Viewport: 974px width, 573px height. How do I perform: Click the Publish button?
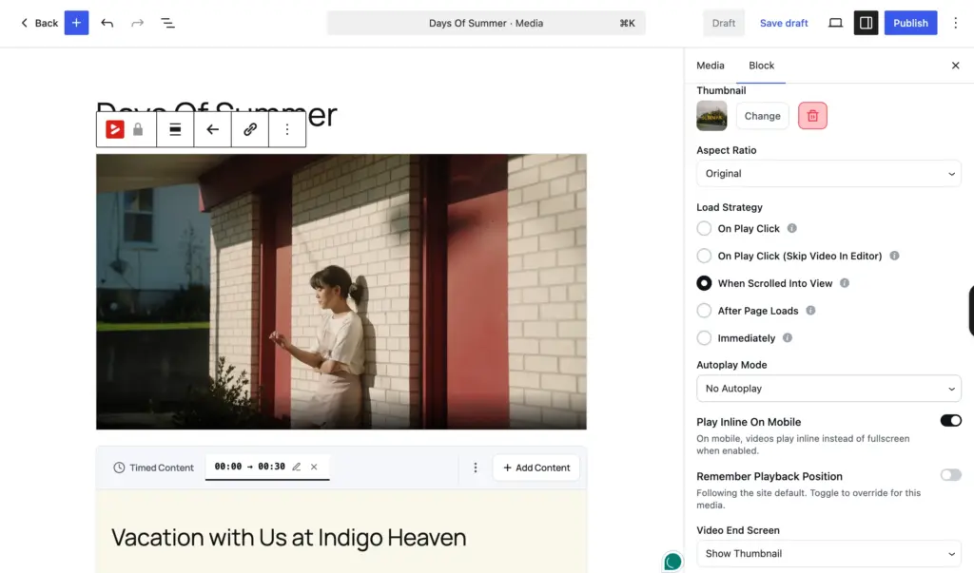click(x=910, y=23)
